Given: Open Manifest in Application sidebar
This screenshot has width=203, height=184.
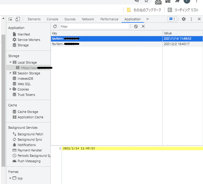Looking at the screenshot, I should click(24, 34).
